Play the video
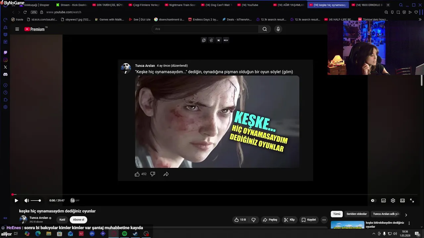The width and height of the screenshot is (424, 238). coord(16,200)
